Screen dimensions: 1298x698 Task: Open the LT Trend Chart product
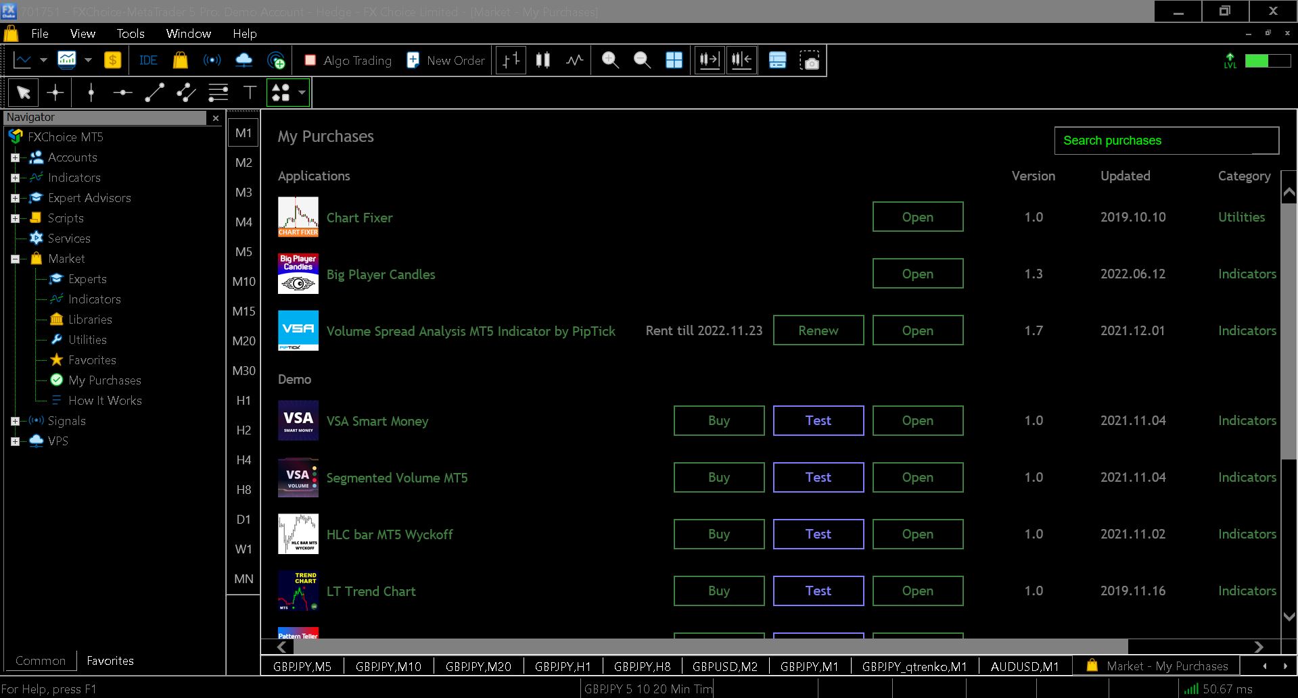point(918,591)
